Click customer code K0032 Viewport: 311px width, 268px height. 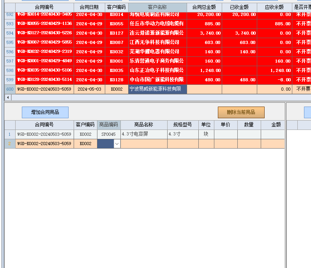[x=117, y=52]
